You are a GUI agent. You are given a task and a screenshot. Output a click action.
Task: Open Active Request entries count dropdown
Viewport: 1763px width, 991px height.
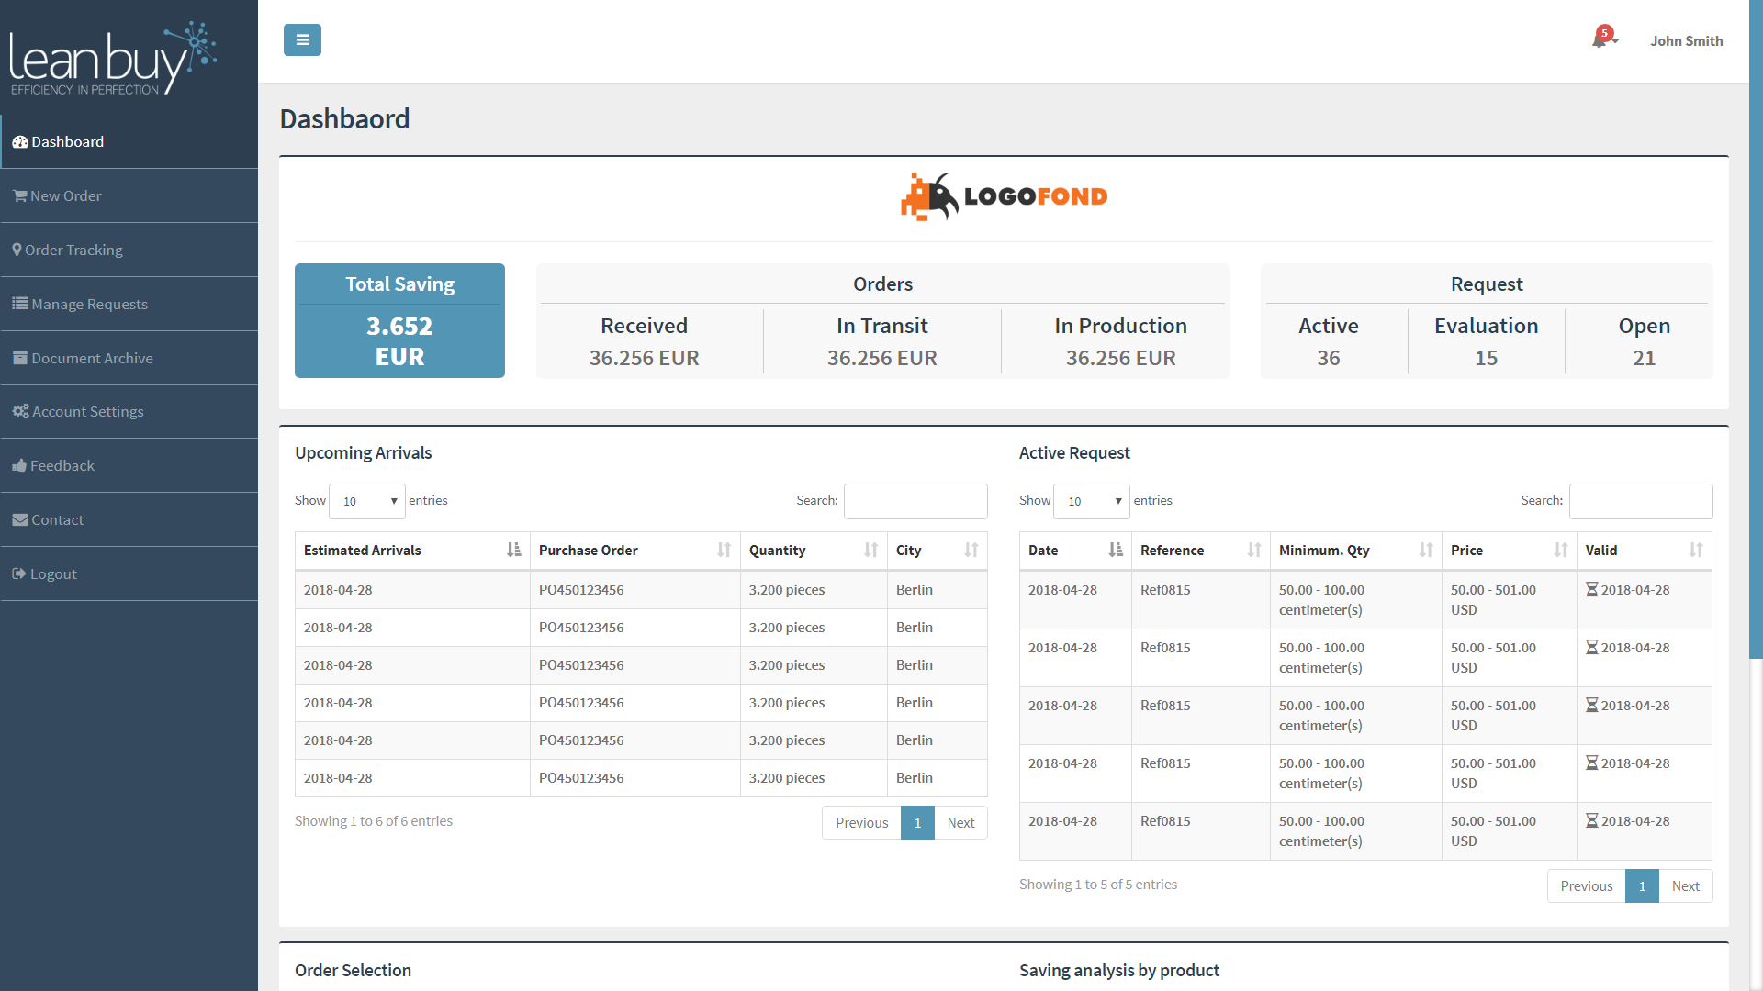point(1092,501)
